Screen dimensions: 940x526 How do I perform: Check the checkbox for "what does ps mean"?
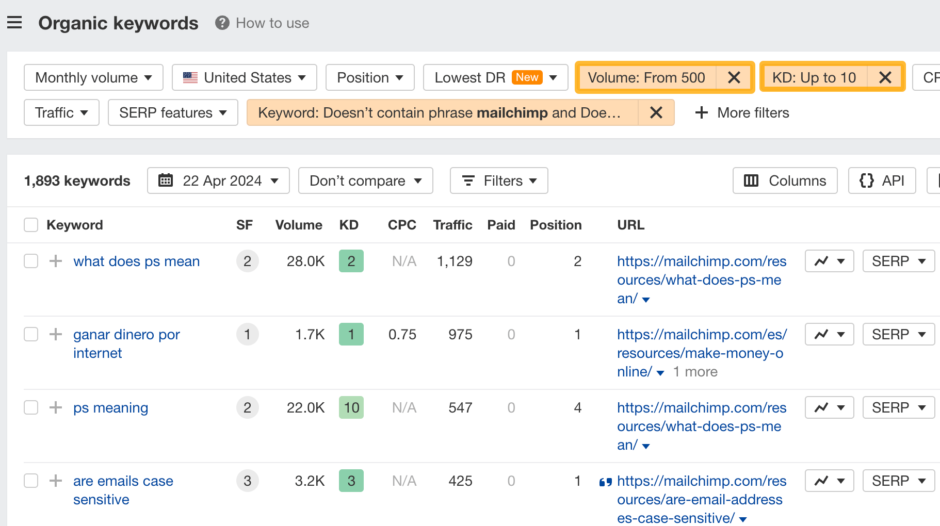tap(30, 261)
